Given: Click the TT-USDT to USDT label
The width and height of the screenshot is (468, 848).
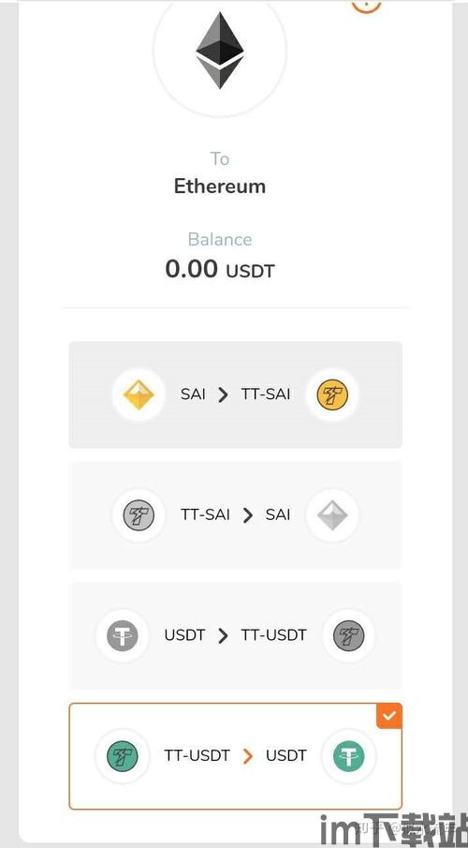Looking at the screenshot, I should (x=236, y=755).
